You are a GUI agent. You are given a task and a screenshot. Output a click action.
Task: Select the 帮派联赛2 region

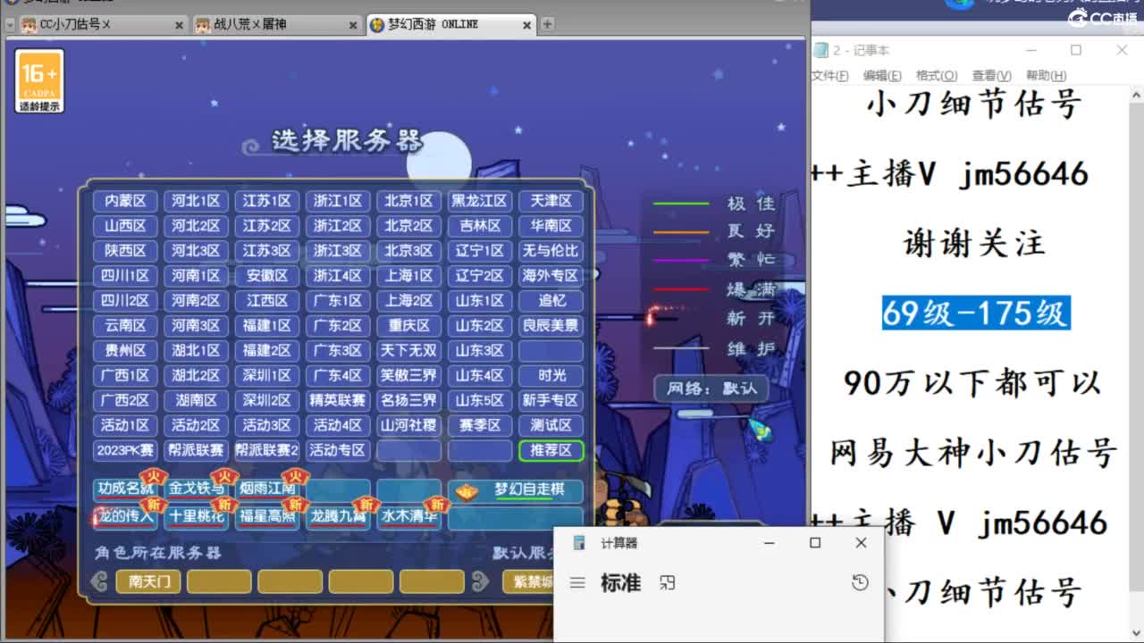pos(267,450)
